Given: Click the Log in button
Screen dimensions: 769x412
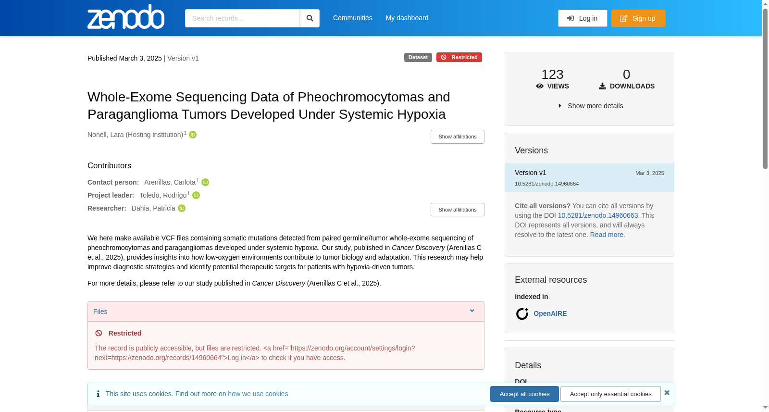Looking at the screenshot, I should 583,18.
